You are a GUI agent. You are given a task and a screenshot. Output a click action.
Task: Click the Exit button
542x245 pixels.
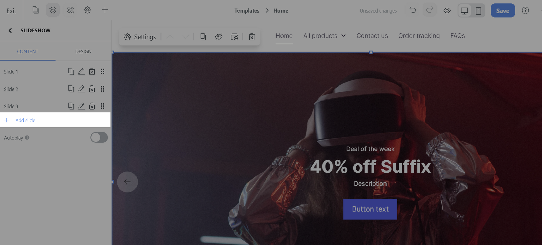[x=11, y=11]
